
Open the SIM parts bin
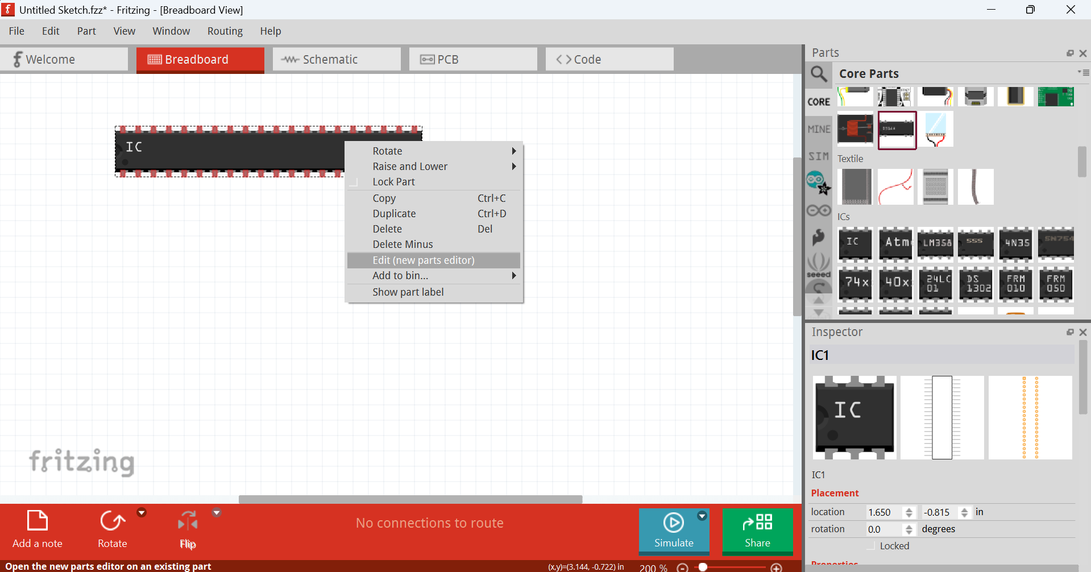[819, 156]
